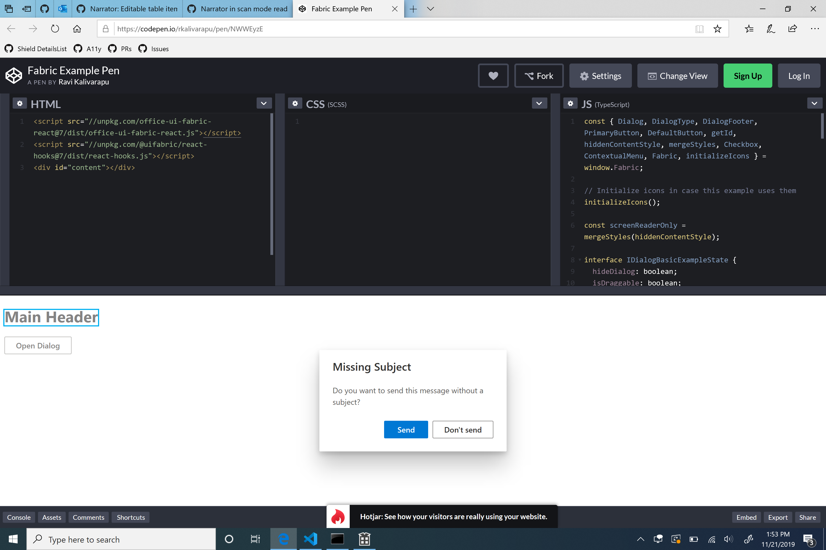Screen dimensions: 826x550
Task: Open Task View in taskbar
Action: click(255, 539)
